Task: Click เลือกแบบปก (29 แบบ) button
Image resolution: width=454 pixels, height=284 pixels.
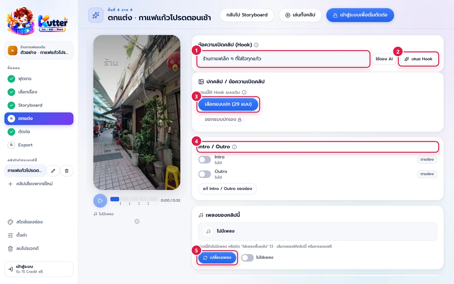Action: (228, 104)
